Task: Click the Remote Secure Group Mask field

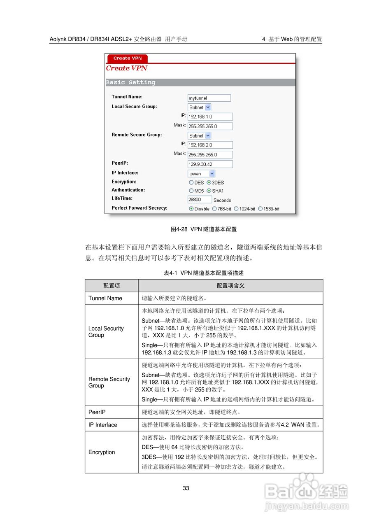Action: (209, 154)
